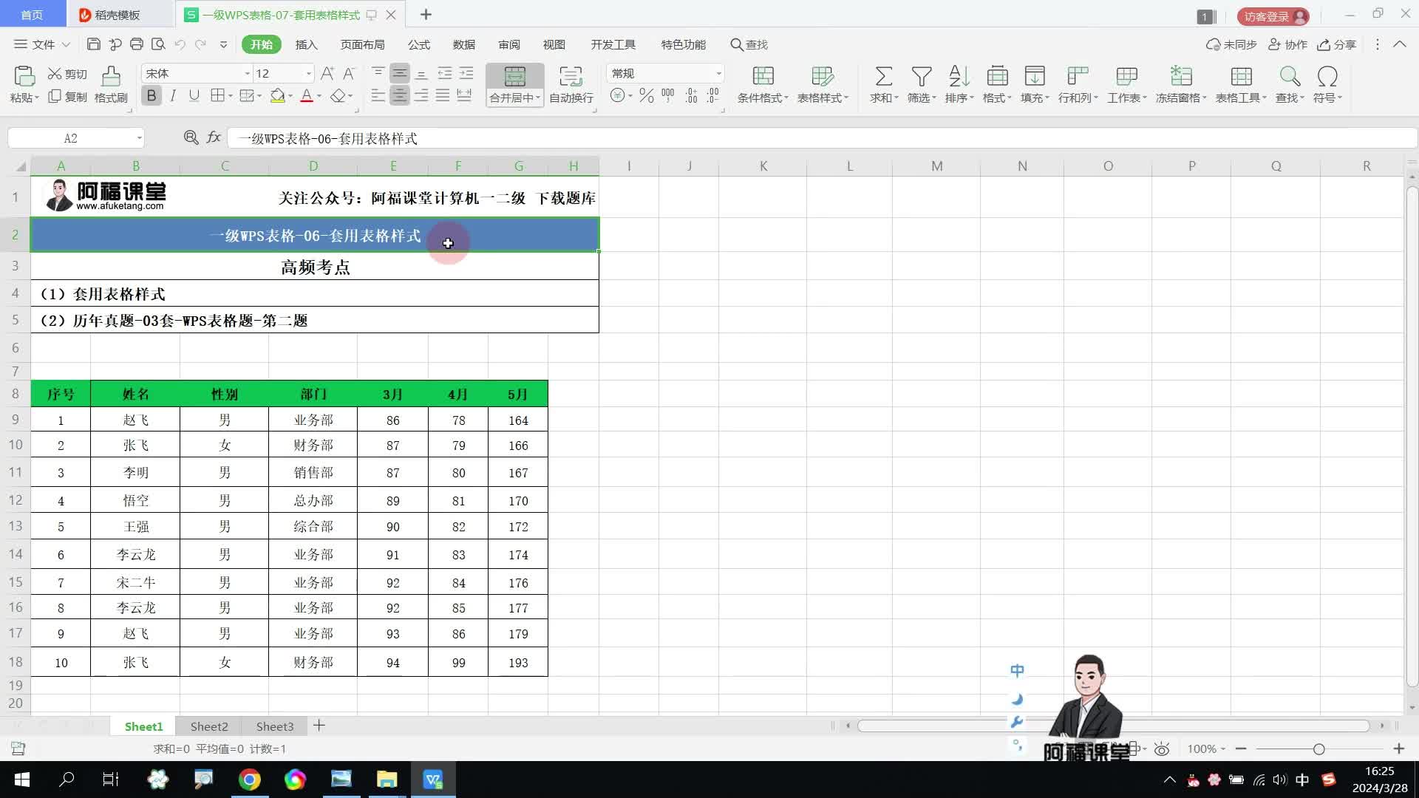The image size is (1419, 798).
Task: Click the Table Style (表格样式) icon
Action: coord(822,76)
